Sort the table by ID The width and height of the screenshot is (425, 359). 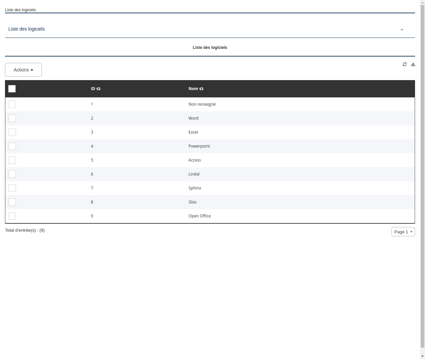pos(96,89)
